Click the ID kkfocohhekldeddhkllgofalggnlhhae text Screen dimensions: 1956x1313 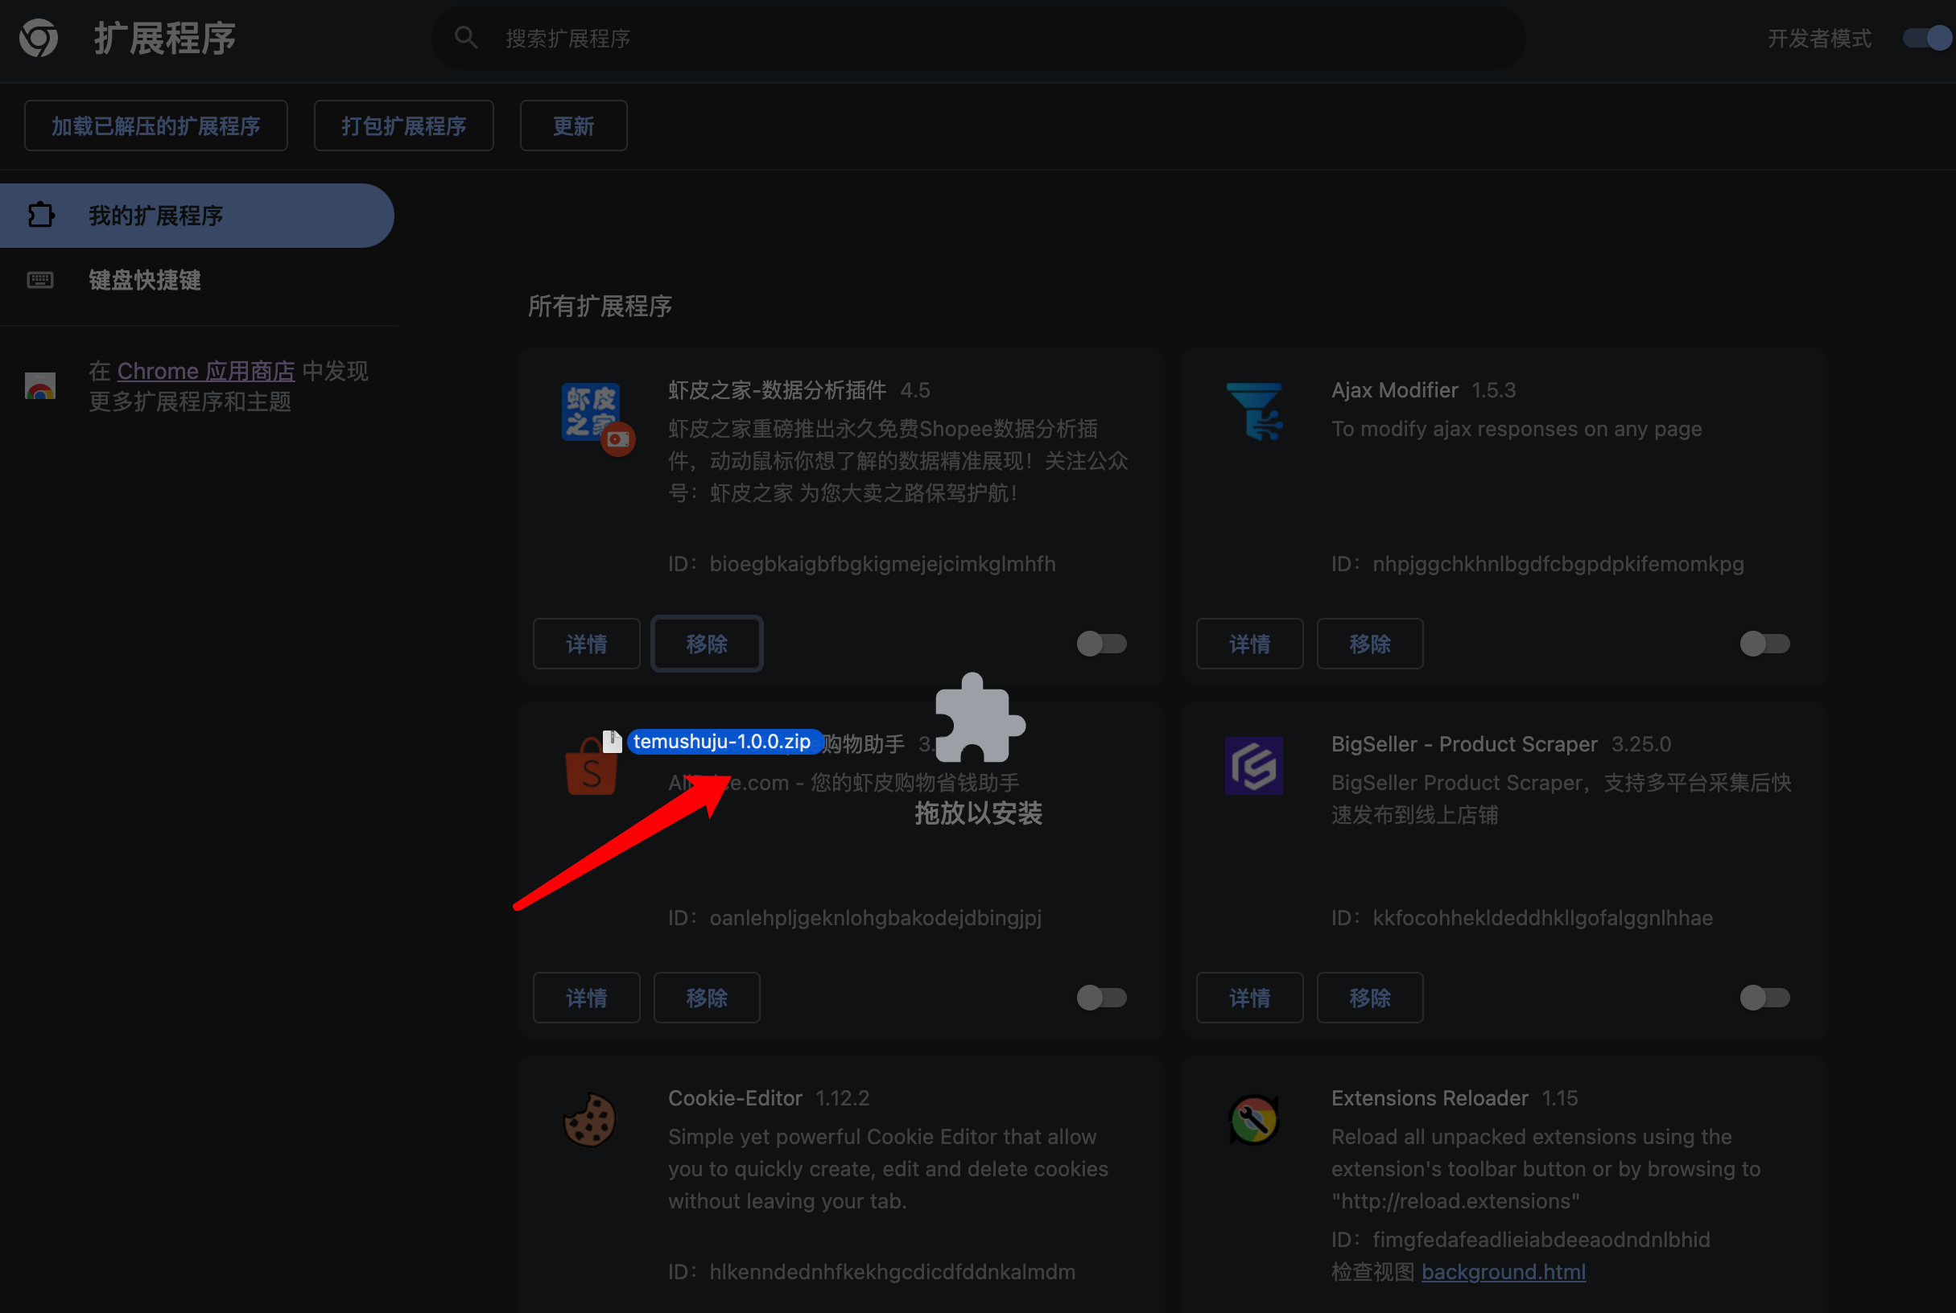(x=1521, y=918)
